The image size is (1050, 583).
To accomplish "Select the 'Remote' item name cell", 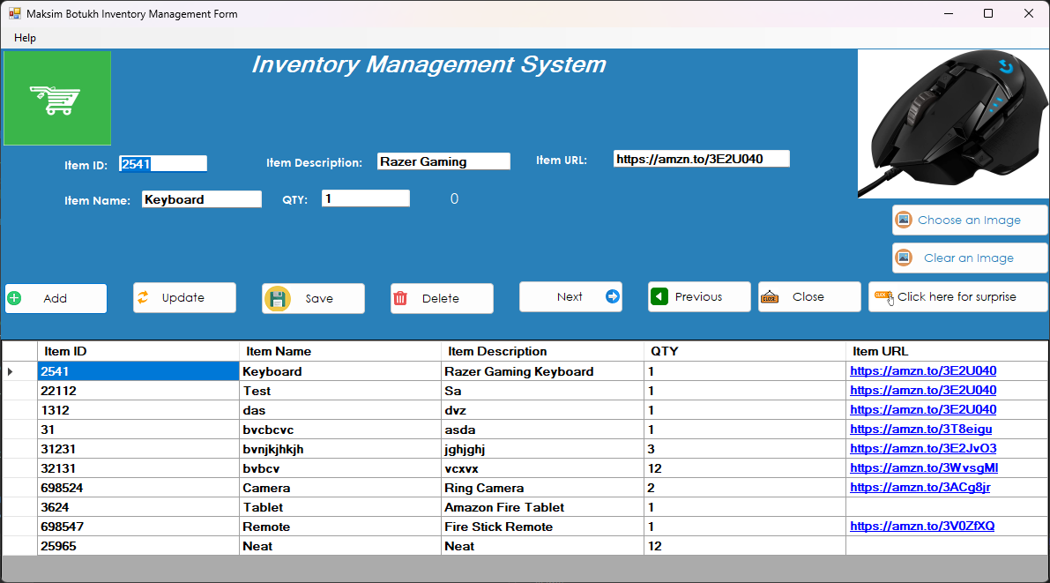I will [x=340, y=527].
